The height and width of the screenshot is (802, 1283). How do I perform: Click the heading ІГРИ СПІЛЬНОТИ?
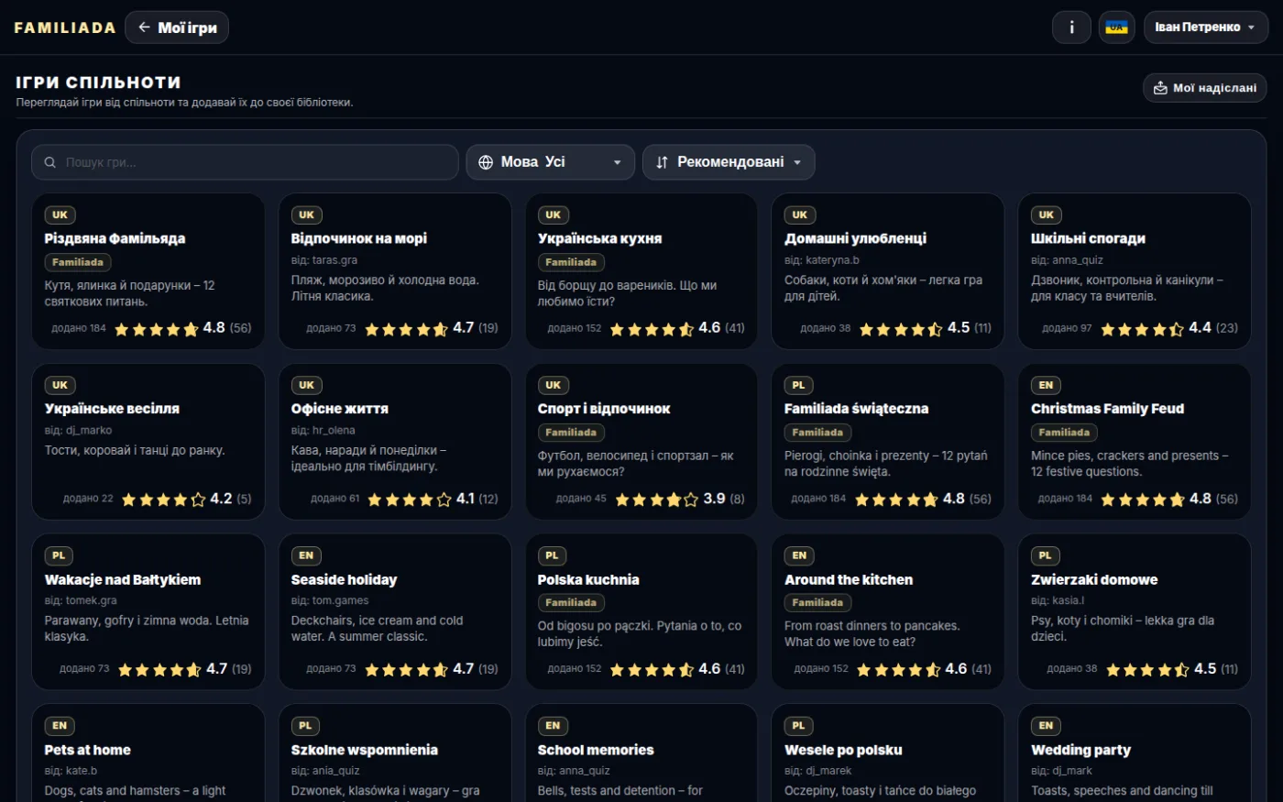tap(98, 82)
